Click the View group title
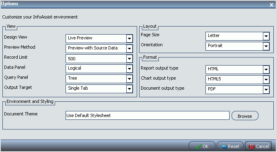Viewport: 277px width, 152px height. pyautogui.click(x=11, y=26)
